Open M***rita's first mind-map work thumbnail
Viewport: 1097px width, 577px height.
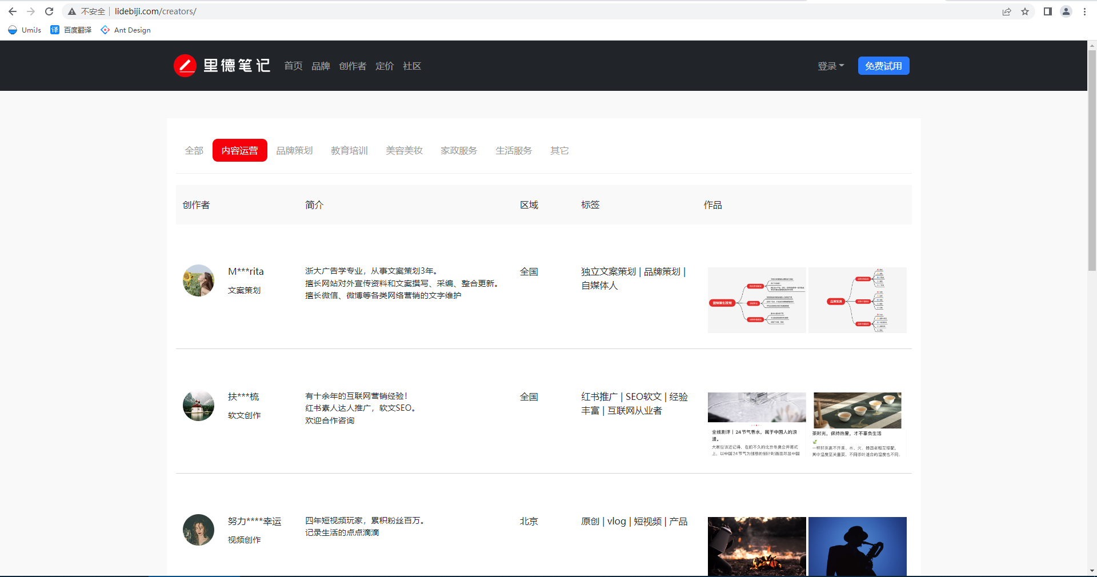click(x=756, y=300)
